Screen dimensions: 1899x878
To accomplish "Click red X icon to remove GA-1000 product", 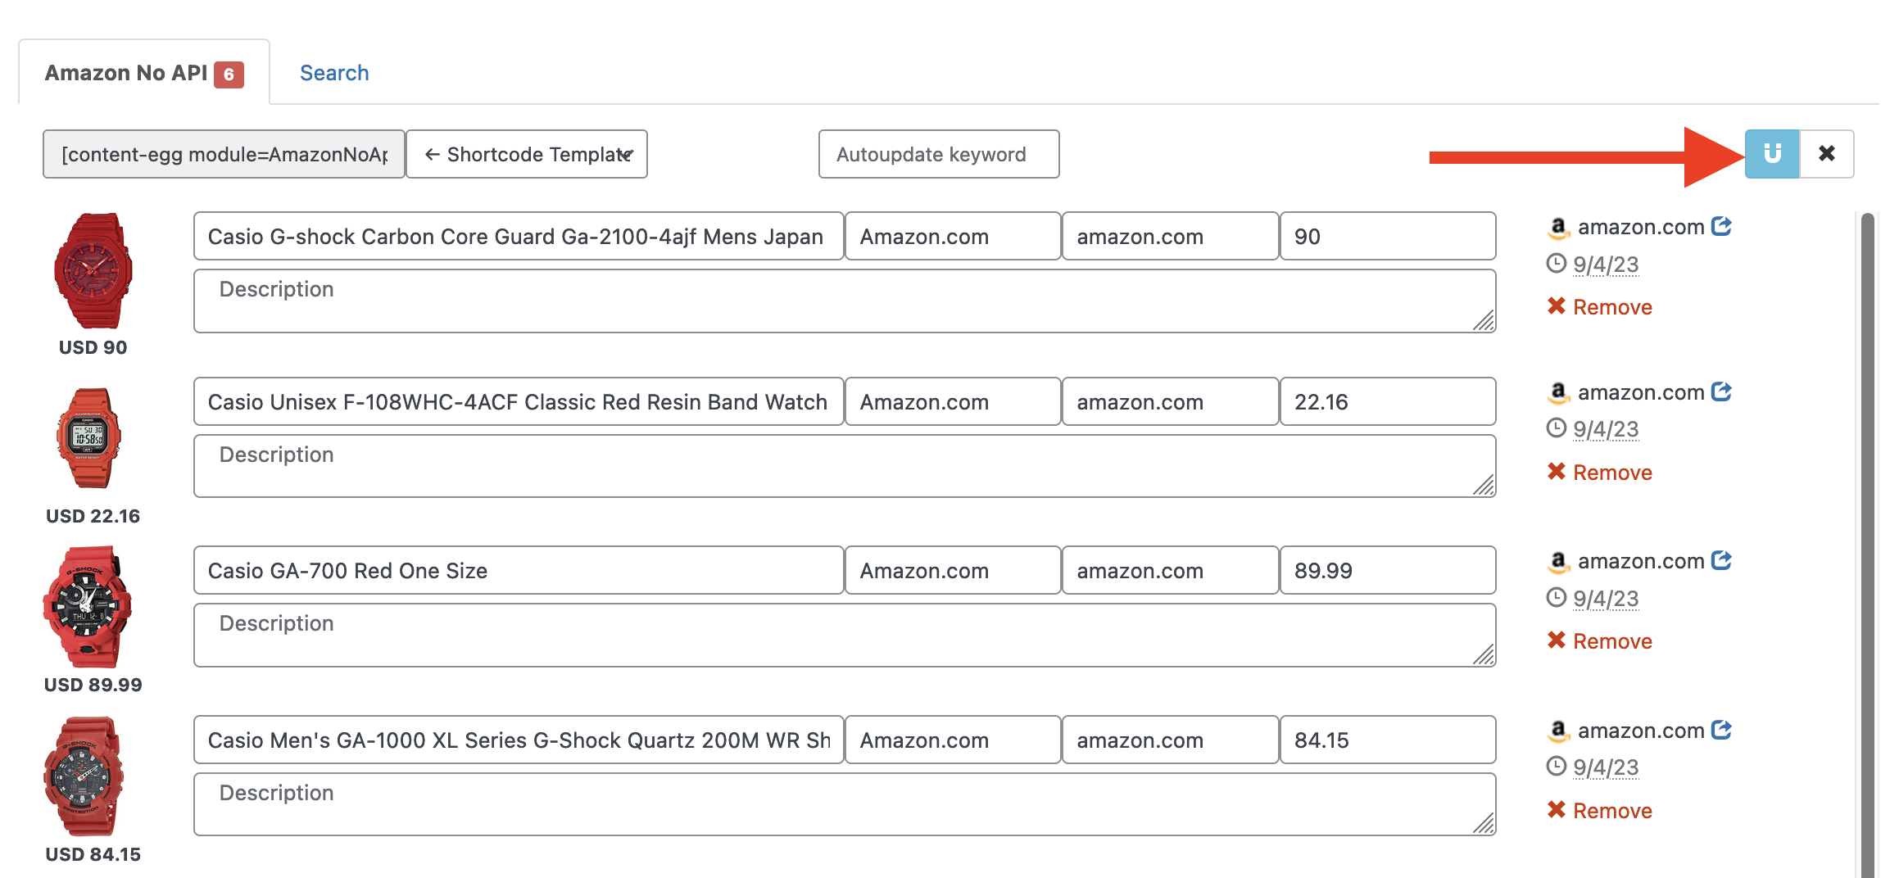I will (1556, 810).
